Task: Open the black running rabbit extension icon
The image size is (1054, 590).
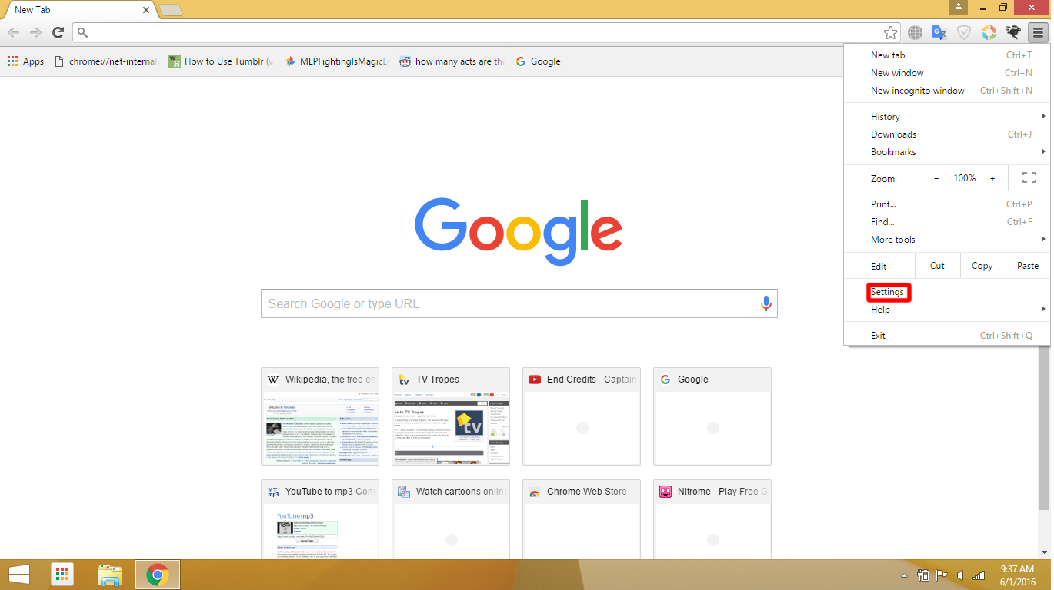Action: tap(1013, 32)
